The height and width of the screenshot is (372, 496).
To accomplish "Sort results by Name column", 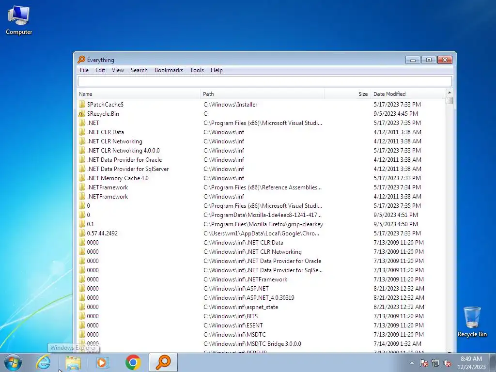I will tap(139, 94).
